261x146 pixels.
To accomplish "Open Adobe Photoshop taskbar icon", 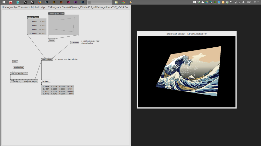I will point(83,2).
